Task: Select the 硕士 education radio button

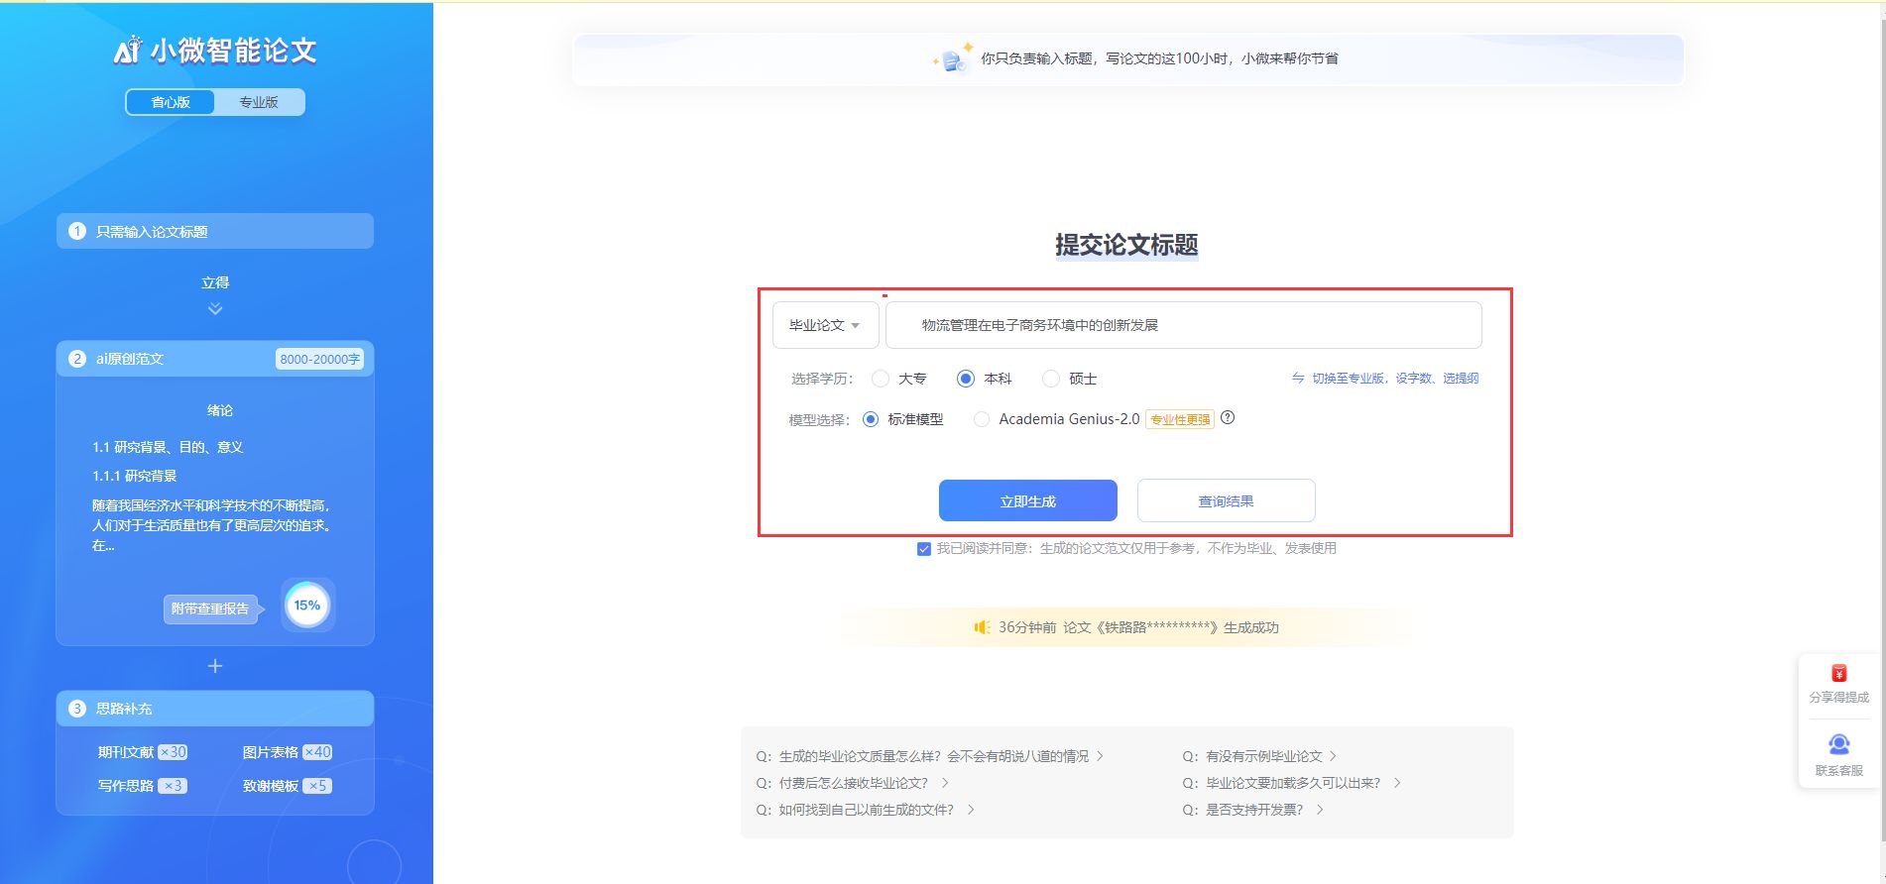Action: pyautogui.click(x=1051, y=379)
